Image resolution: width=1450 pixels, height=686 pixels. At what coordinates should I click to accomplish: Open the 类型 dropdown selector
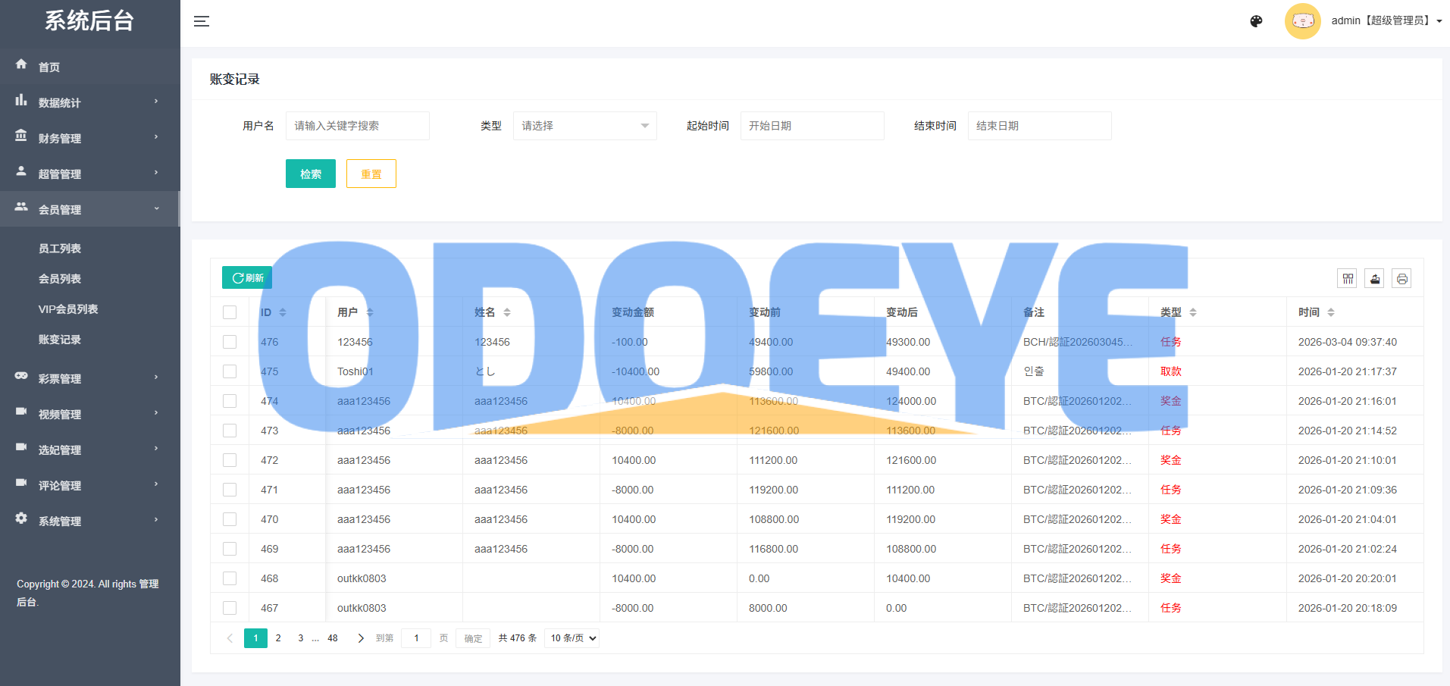[x=584, y=126]
